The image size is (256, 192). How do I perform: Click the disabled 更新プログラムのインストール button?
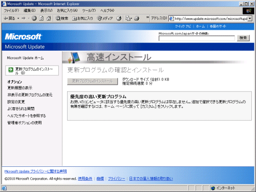point(93,81)
